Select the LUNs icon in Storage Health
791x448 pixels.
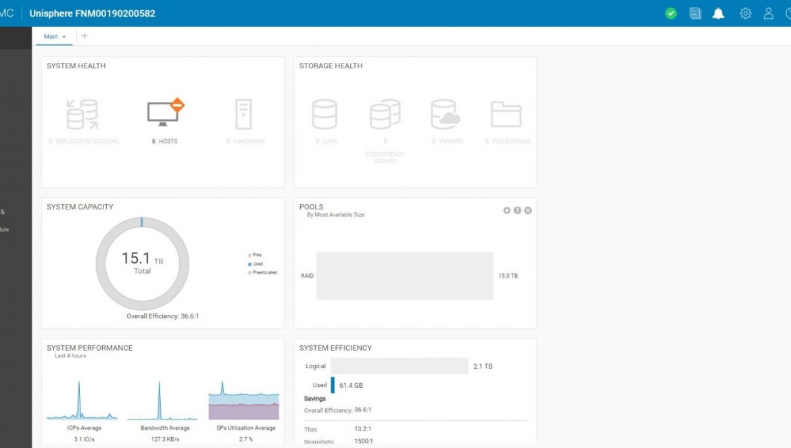325,114
